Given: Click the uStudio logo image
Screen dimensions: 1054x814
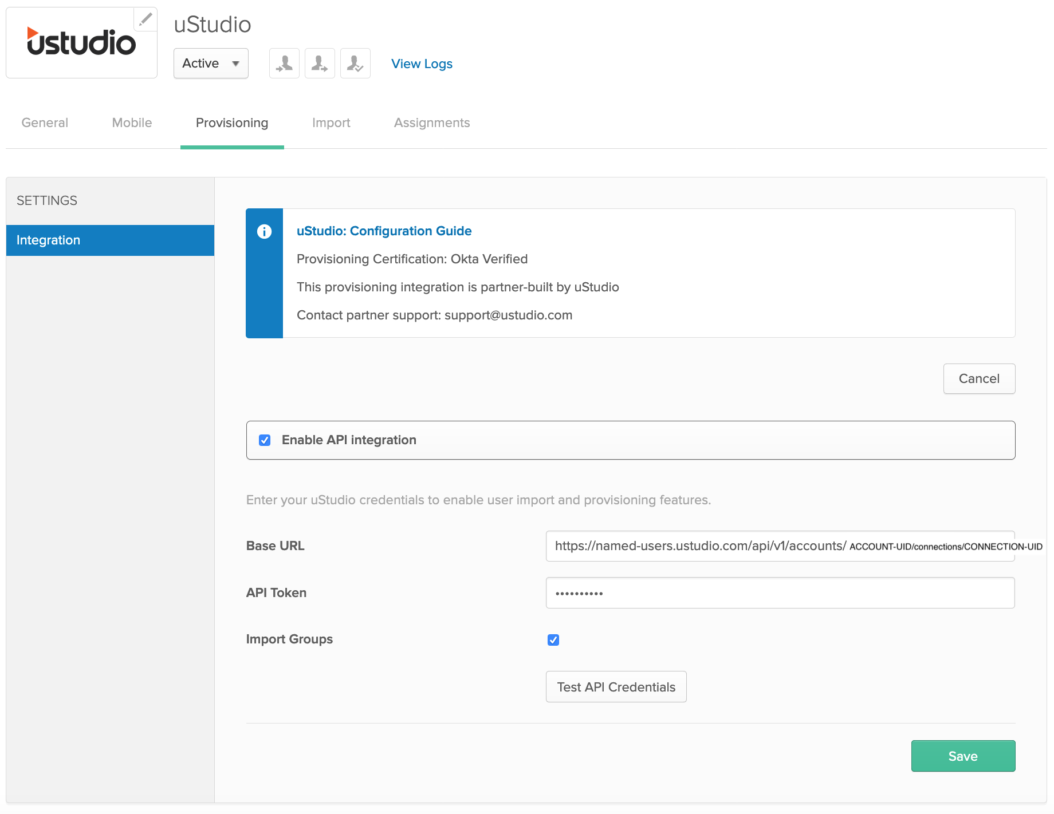Looking at the screenshot, I should [x=81, y=42].
